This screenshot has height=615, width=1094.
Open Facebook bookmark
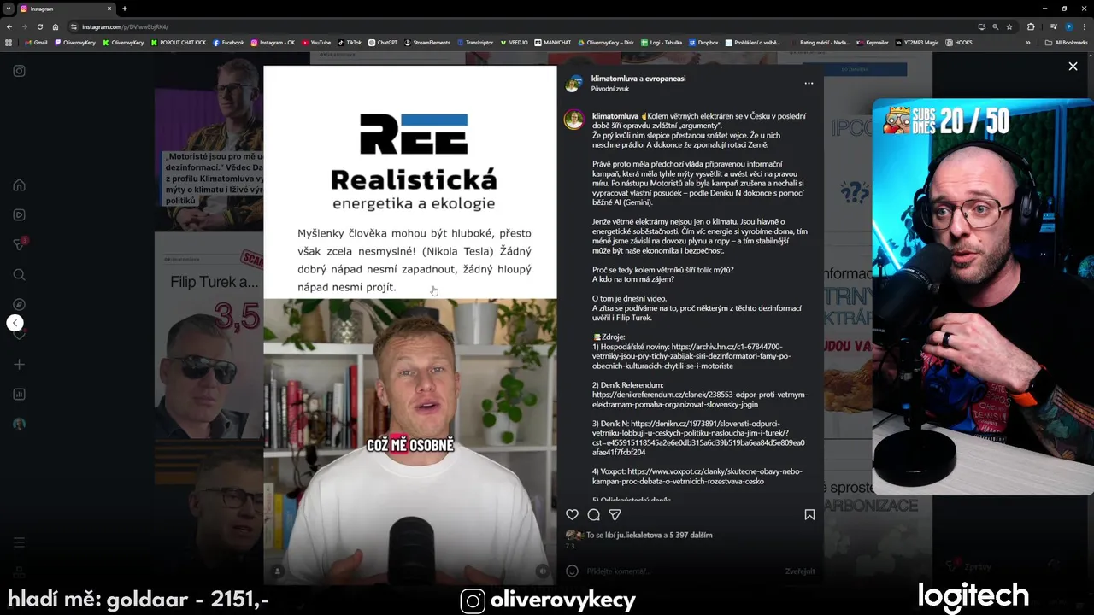pyautogui.click(x=228, y=42)
